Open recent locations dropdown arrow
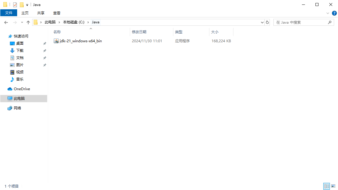This screenshot has width=338, height=190. (22, 22)
